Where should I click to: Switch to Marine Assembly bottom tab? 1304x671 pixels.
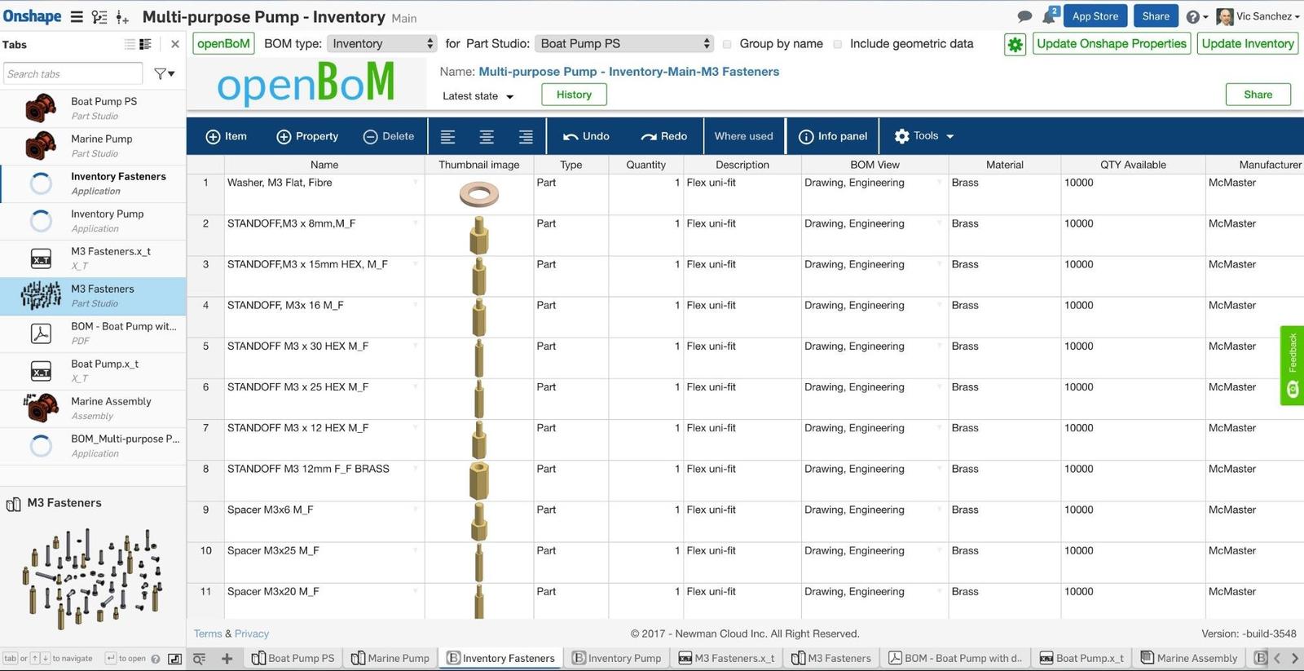(1189, 659)
